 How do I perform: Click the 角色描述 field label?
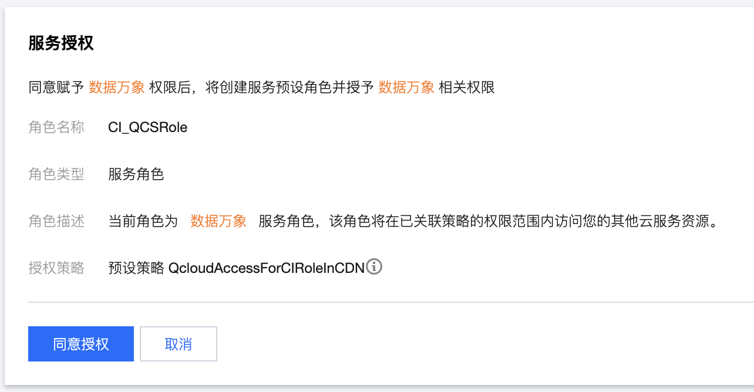(x=56, y=221)
